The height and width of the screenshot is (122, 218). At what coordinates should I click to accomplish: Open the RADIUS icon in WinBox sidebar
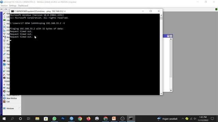(x=4, y=71)
